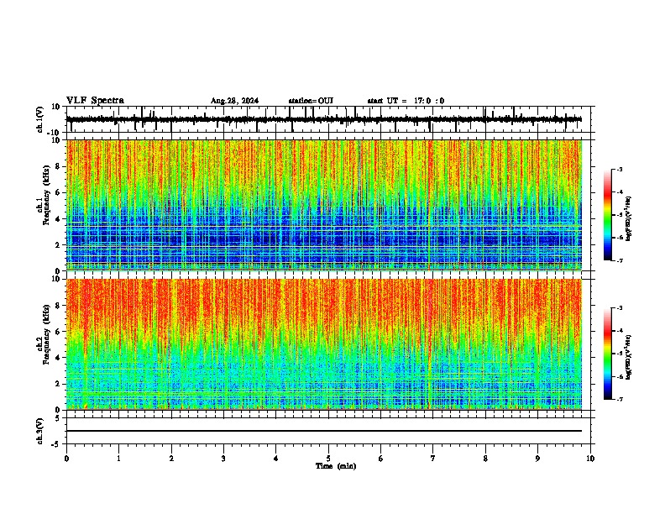Click the ch.1 spectrogram color scale bar

tap(608, 215)
